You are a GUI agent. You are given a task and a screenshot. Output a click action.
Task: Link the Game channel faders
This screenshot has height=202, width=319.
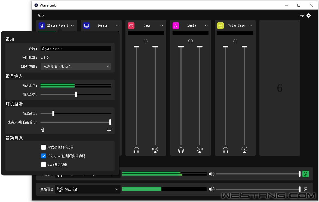point(146,41)
